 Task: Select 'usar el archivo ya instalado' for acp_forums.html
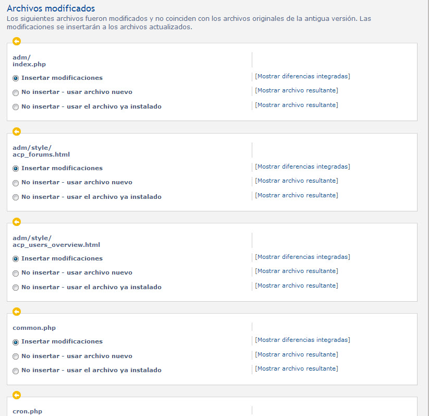coord(16,197)
